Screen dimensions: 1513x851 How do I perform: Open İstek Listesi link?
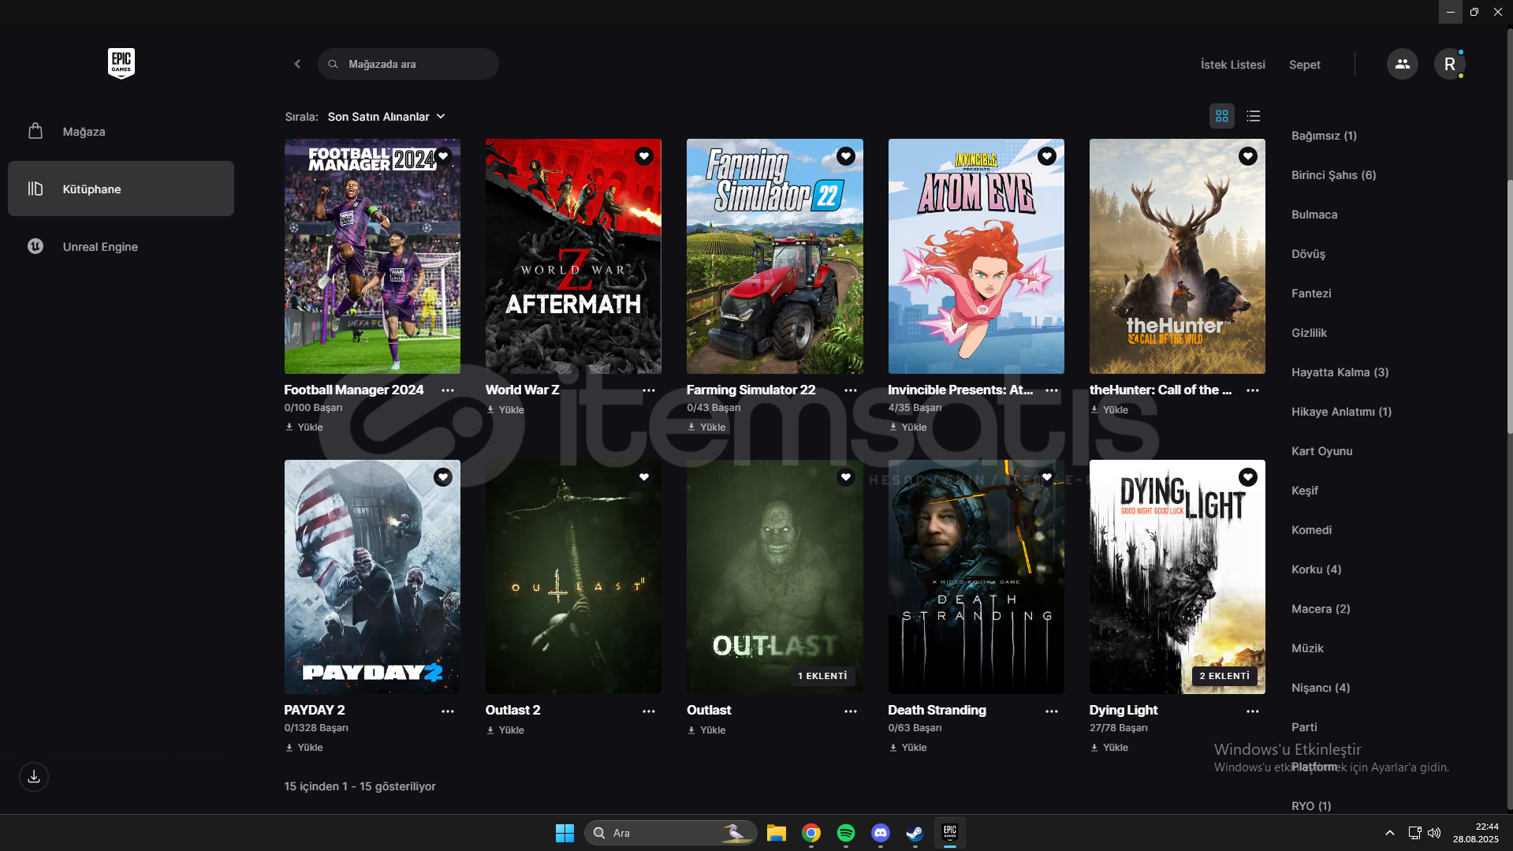click(1232, 65)
